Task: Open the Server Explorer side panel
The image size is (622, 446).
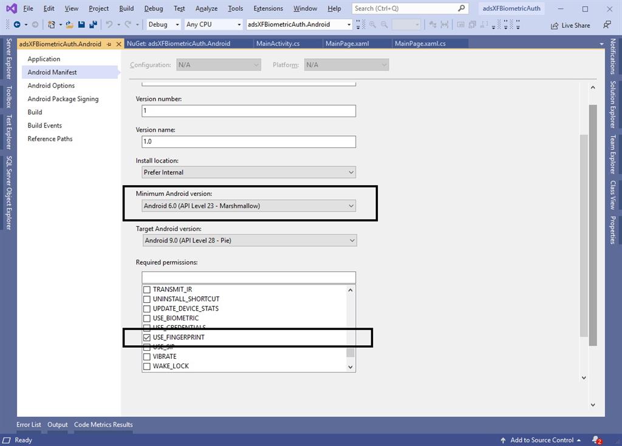Action: [9, 59]
